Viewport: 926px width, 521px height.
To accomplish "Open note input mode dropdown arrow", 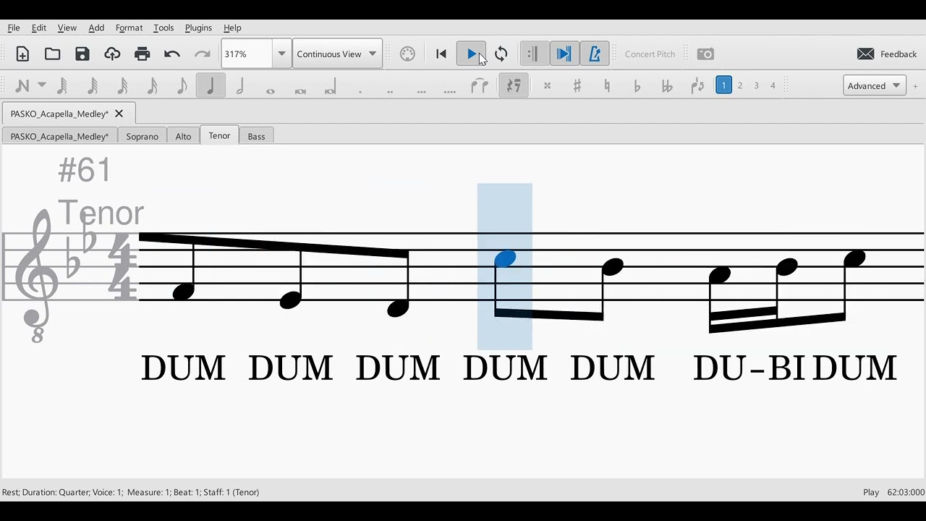I will point(42,85).
